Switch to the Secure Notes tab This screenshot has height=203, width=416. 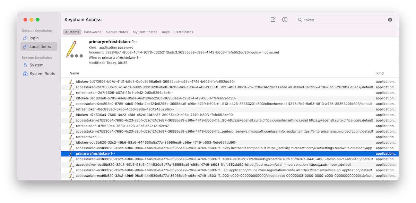(117, 32)
